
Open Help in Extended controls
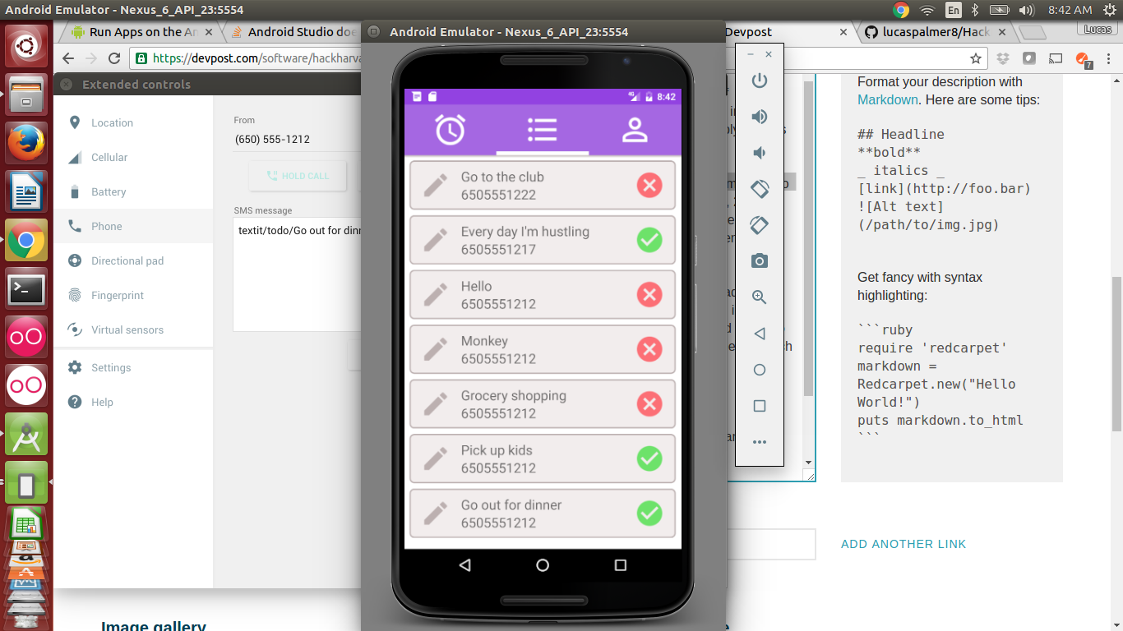click(133, 402)
